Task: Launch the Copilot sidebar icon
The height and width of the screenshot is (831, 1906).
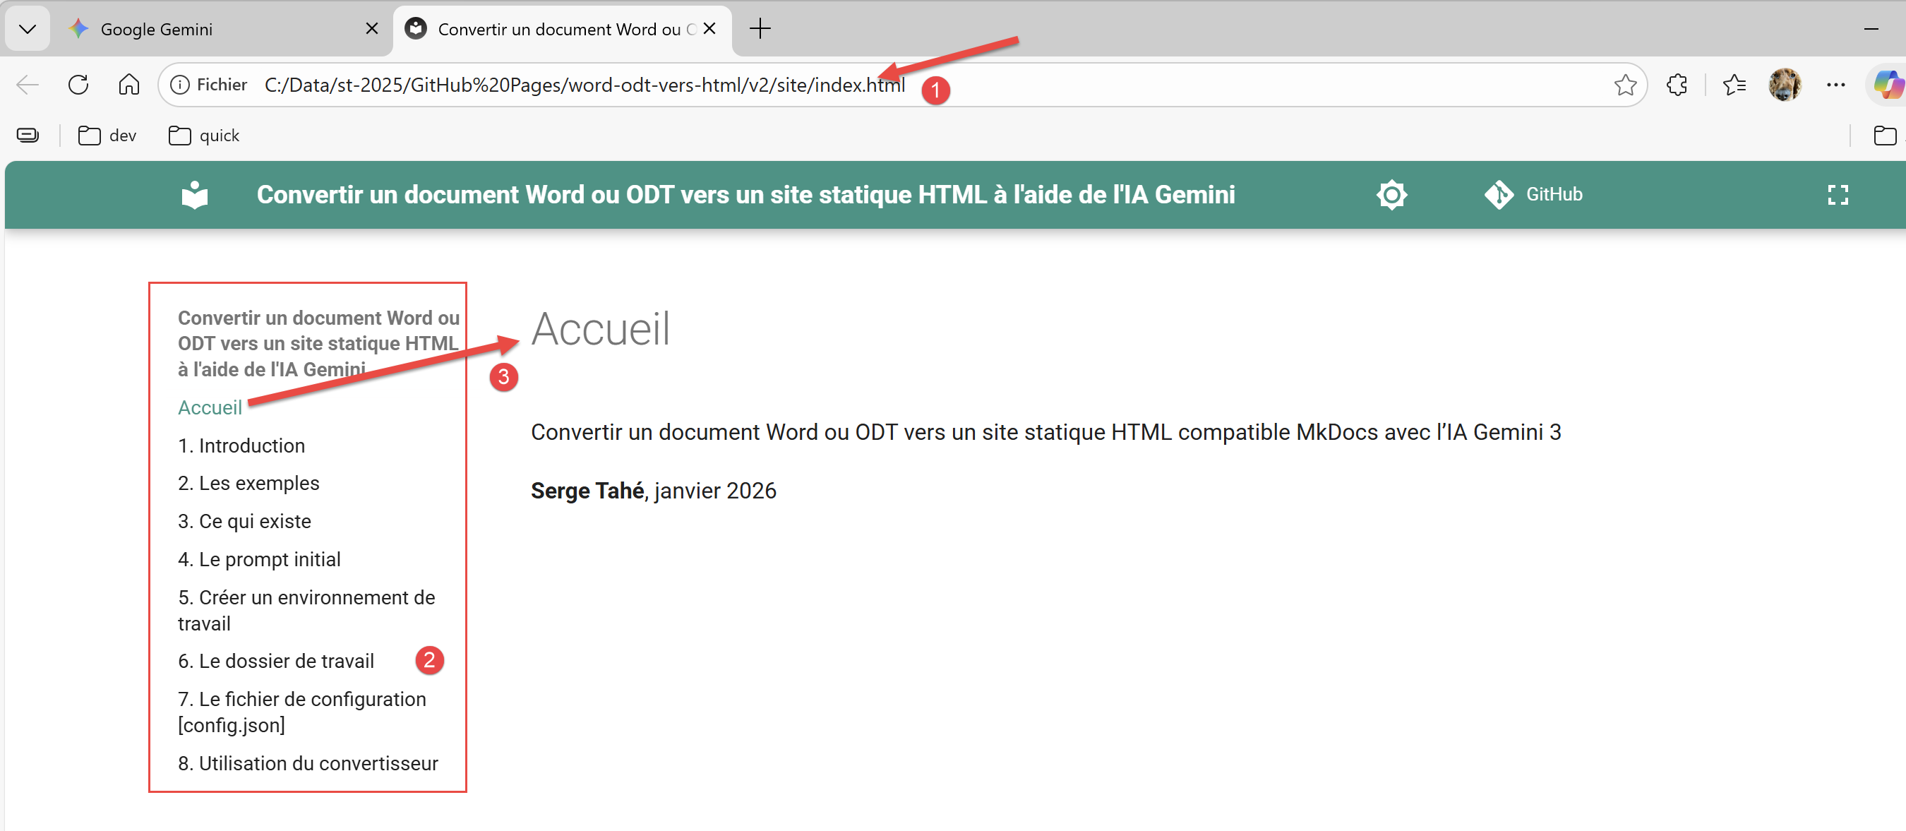Action: (1888, 85)
